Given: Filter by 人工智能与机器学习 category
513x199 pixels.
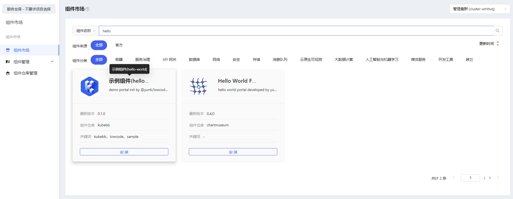Looking at the screenshot, I should coord(382,60).
